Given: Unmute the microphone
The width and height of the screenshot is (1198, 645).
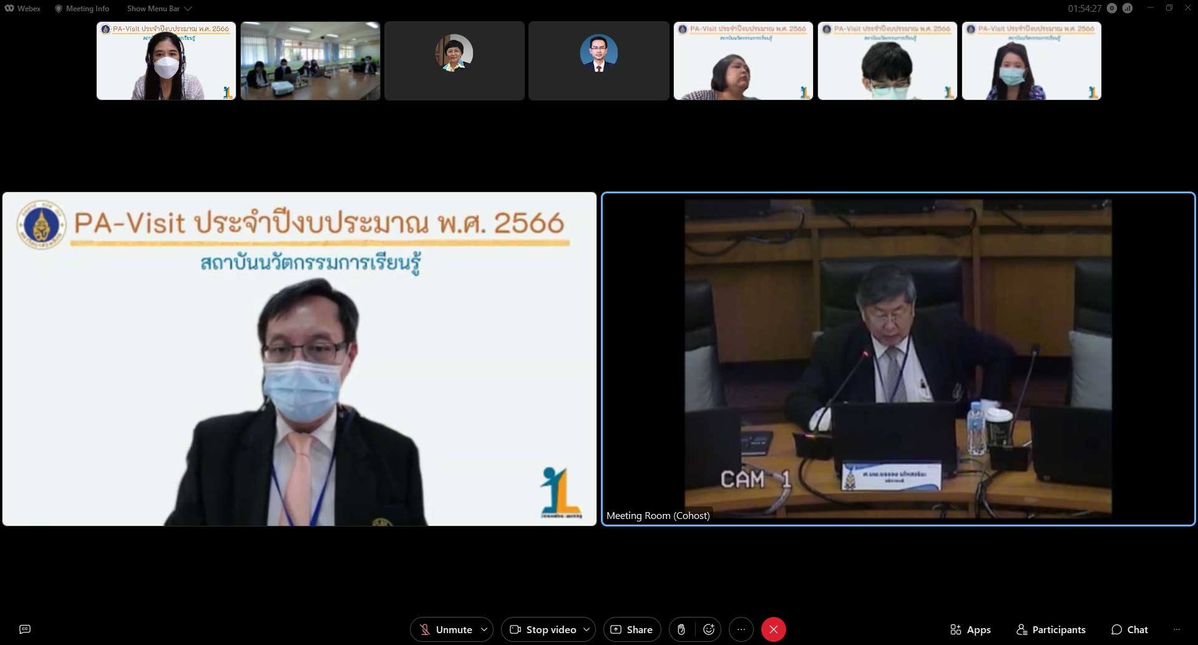Looking at the screenshot, I should 446,629.
